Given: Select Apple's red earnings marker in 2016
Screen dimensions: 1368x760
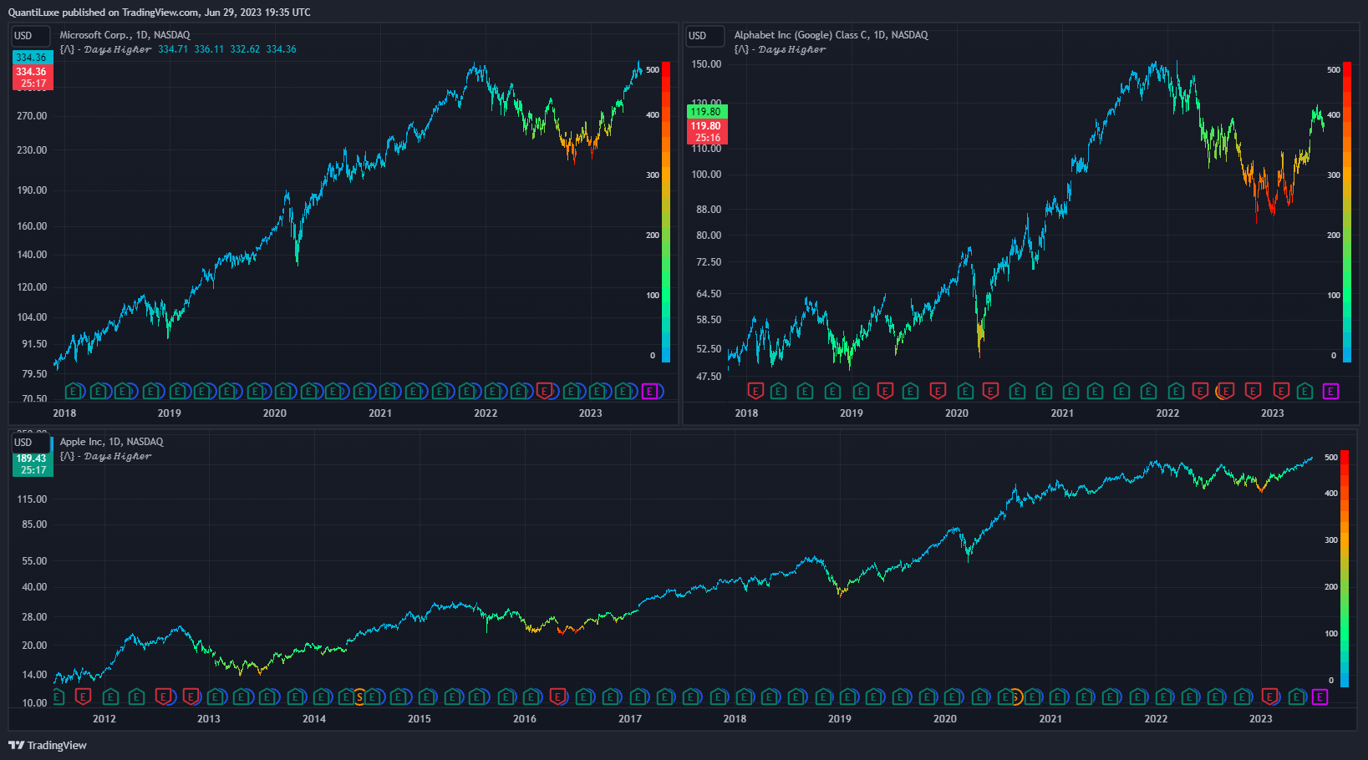Looking at the screenshot, I should coord(558,697).
